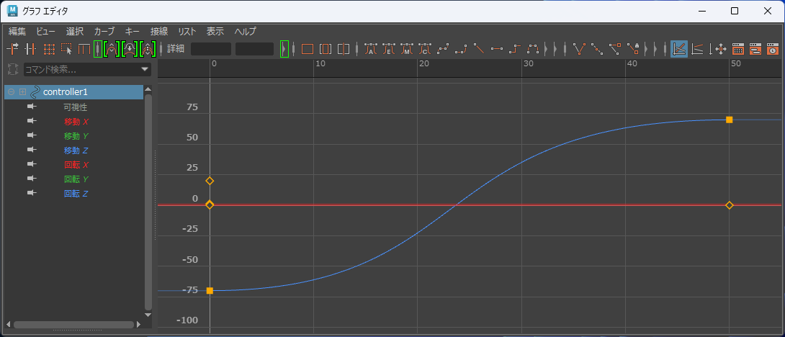Click the down-arrow toolbar icon
Image resolution: width=785 pixels, height=337 pixels.
(710, 49)
